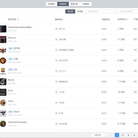Click the blue tag beside 2UI
The height and width of the screenshot is (138, 138).
(11, 69)
